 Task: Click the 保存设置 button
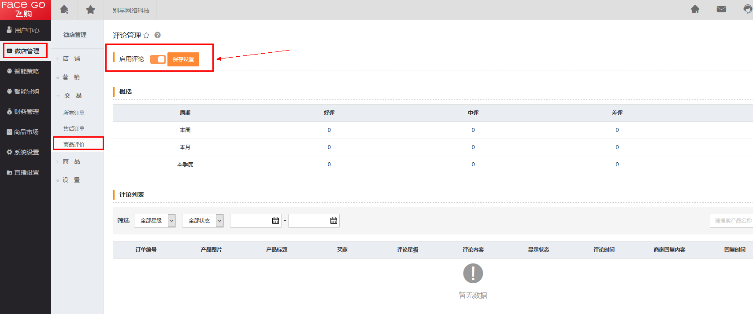coord(183,59)
